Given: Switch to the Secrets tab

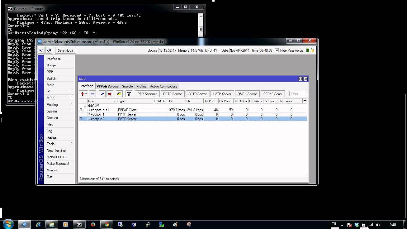Looking at the screenshot, I should pyautogui.click(x=128, y=86).
